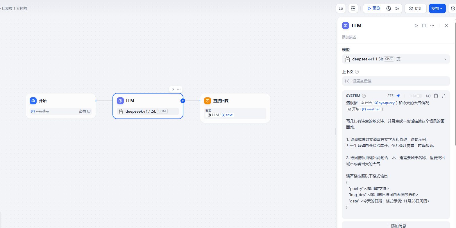456x228 pixels.
Task: Click the 预览 preview button
Action: pyautogui.click(x=374, y=8)
